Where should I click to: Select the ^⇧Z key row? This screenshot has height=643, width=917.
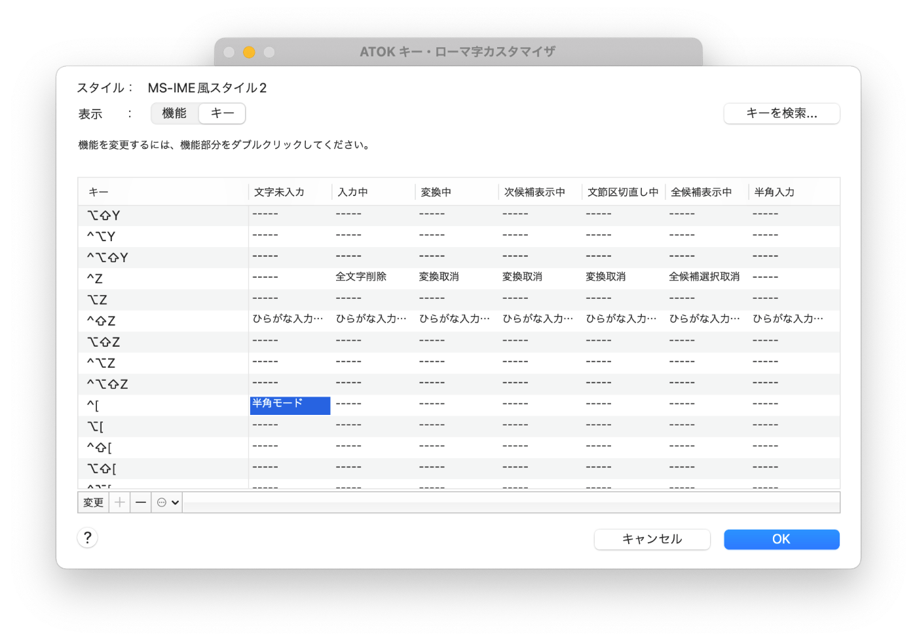[458, 321]
